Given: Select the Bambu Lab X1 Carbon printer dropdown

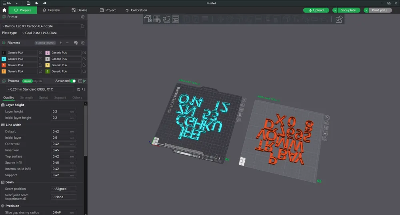Looking at the screenshot, I should 41,26.
